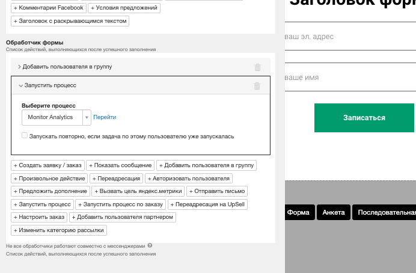Click the help icon next to messenger note

[150, 245]
